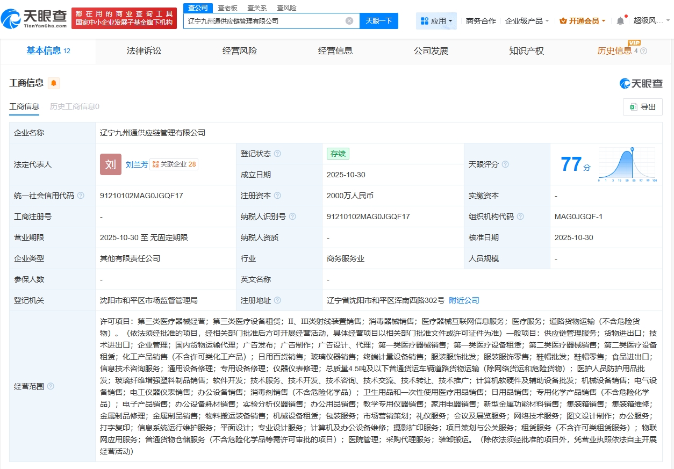Expand the 开通会员 dropdown
Image resolution: width=674 pixels, height=469 pixels.
tap(583, 21)
